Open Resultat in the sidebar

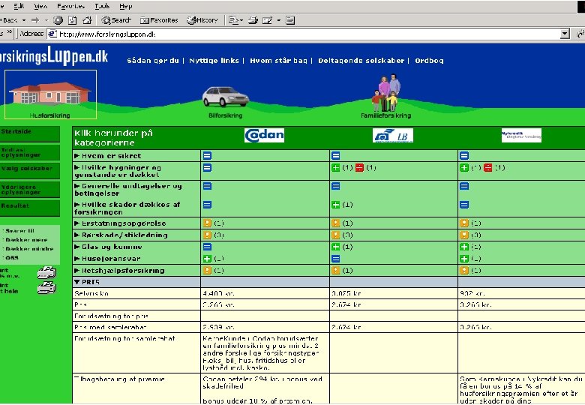[29, 208]
